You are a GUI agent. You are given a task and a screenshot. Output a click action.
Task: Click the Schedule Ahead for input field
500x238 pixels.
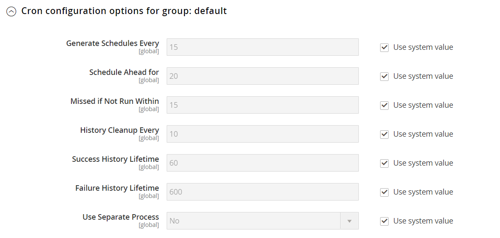262,76
